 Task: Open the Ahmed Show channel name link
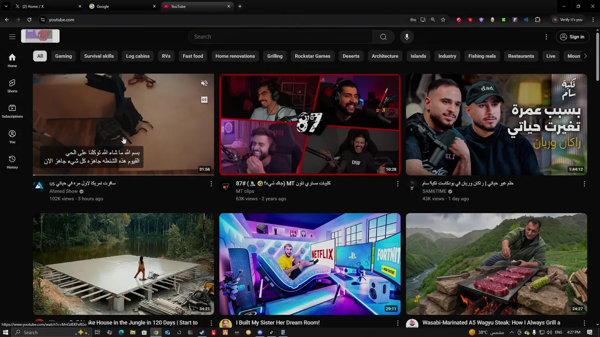(x=64, y=191)
